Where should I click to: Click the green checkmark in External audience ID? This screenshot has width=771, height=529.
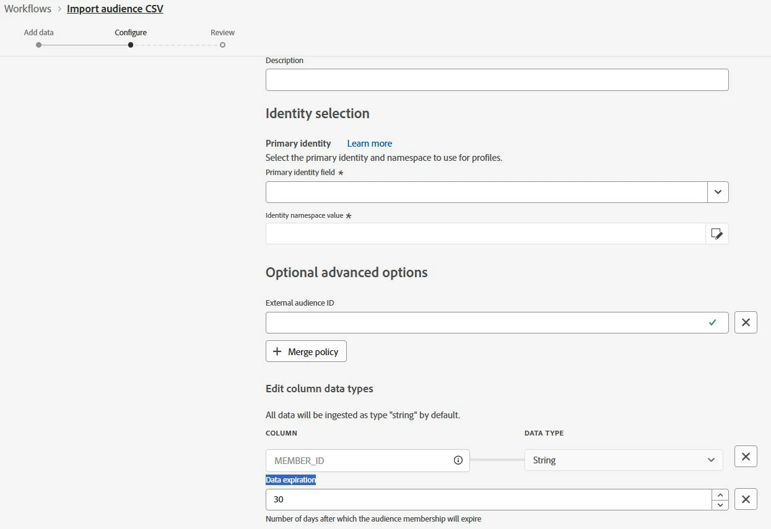[x=713, y=322]
